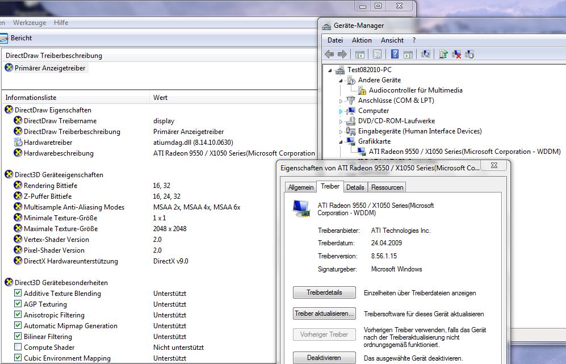Open the Aktion menu
Image resolution: width=566 pixels, height=364 pixels.
[362, 40]
